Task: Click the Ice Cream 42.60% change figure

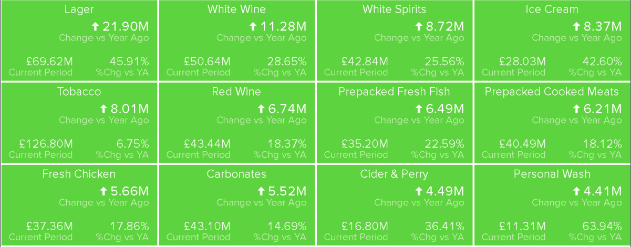Action: click(x=602, y=61)
